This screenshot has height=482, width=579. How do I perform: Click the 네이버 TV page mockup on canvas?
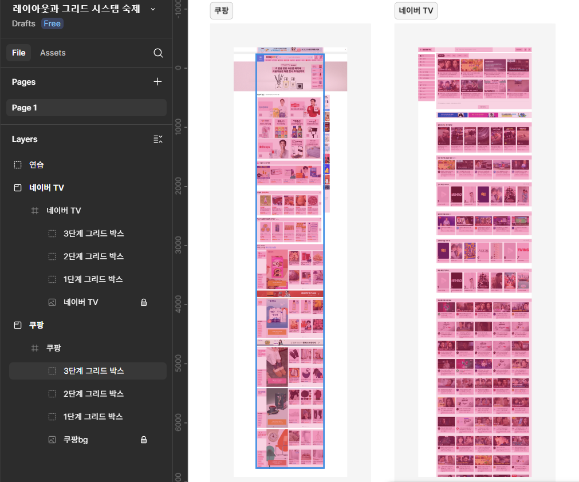[475, 261]
